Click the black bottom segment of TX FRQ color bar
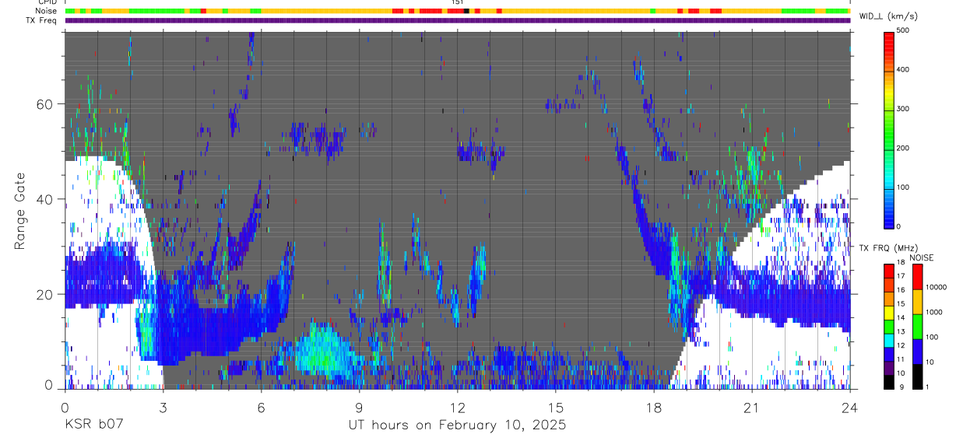This screenshot has width=956, height=441. tap(888, 383)
